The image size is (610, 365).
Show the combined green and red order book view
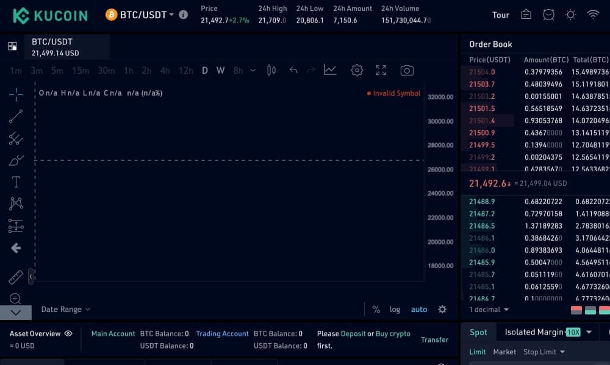604,310
